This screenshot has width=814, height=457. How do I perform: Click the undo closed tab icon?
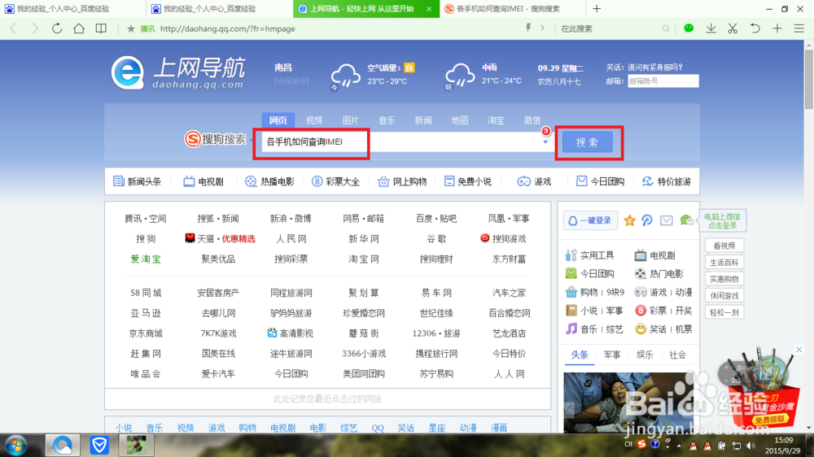pos(755,28)
